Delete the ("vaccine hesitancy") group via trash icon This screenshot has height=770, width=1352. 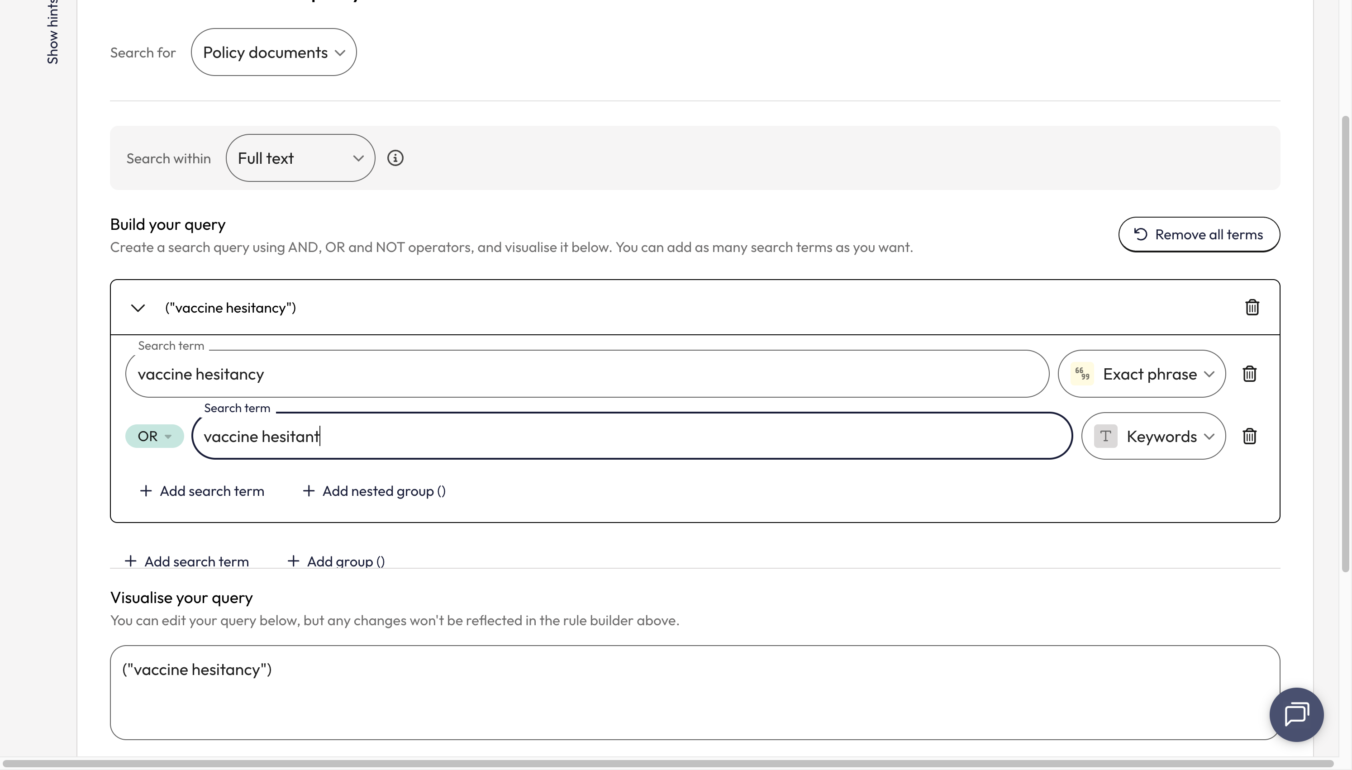(1252, 307)
